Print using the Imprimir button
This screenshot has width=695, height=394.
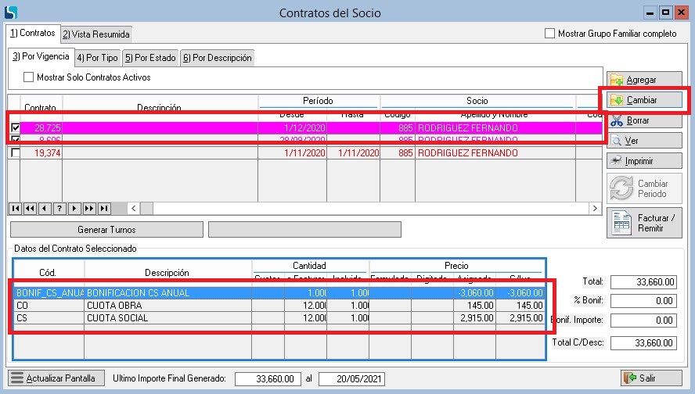643,161
